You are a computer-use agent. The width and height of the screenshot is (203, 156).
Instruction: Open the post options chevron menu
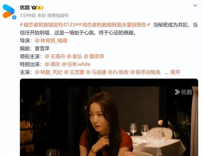click(x=195, y=6)
